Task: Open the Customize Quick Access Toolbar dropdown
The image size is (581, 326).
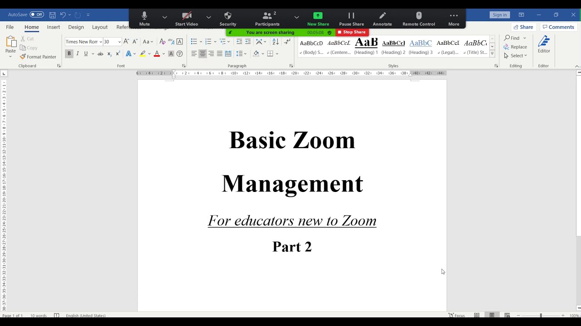Action: 88,15
